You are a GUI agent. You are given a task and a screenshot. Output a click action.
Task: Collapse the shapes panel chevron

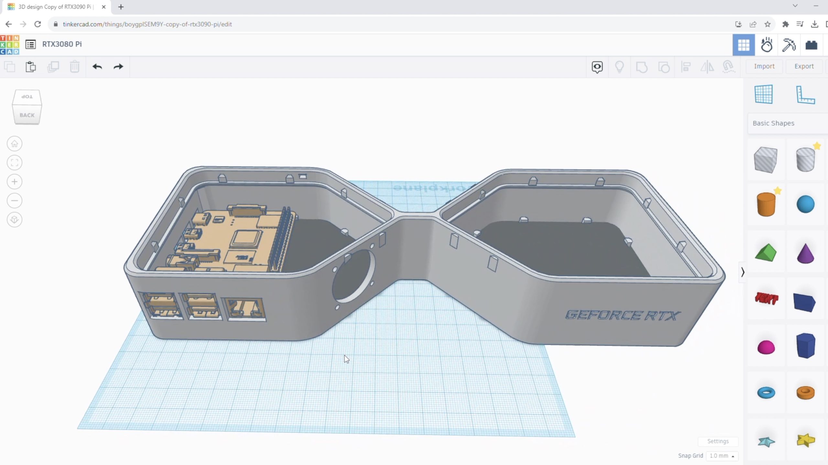coord(743,272)
